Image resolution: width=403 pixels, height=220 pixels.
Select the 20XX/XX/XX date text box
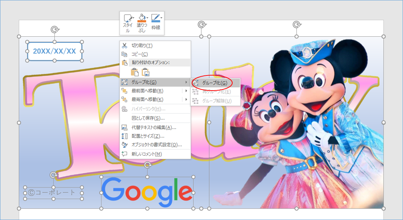55,51
